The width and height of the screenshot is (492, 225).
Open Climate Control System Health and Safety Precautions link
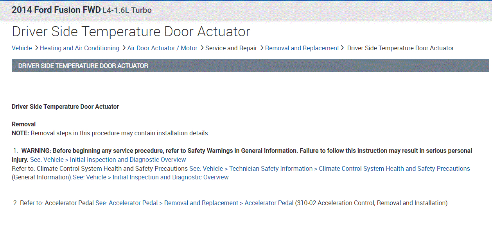[x=330, y=168]
